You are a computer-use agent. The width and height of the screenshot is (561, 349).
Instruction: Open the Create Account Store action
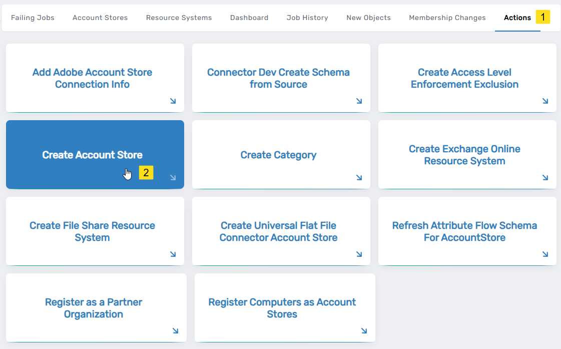click(92, 155)
